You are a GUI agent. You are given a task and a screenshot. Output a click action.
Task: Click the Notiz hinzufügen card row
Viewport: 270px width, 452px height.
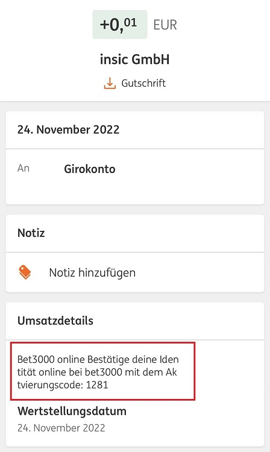click(x=135, y=272)
